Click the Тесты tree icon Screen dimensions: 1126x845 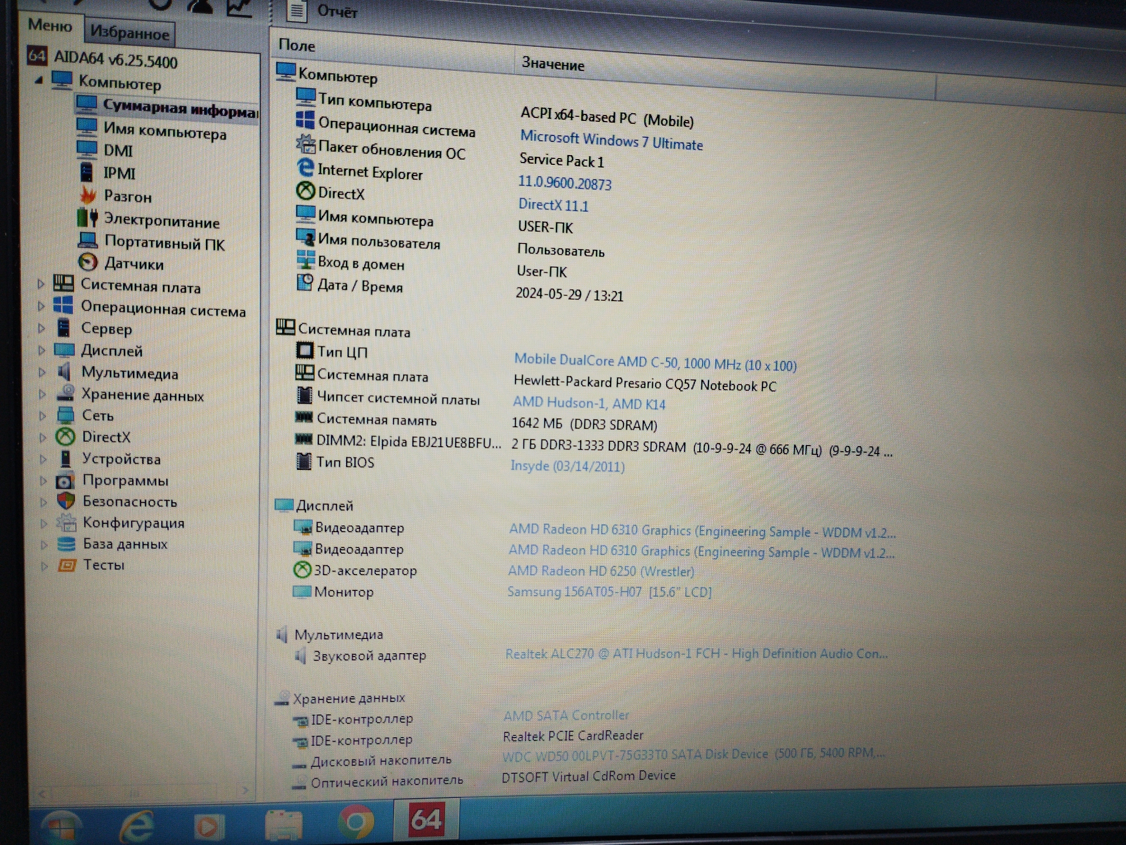[66, 565]
